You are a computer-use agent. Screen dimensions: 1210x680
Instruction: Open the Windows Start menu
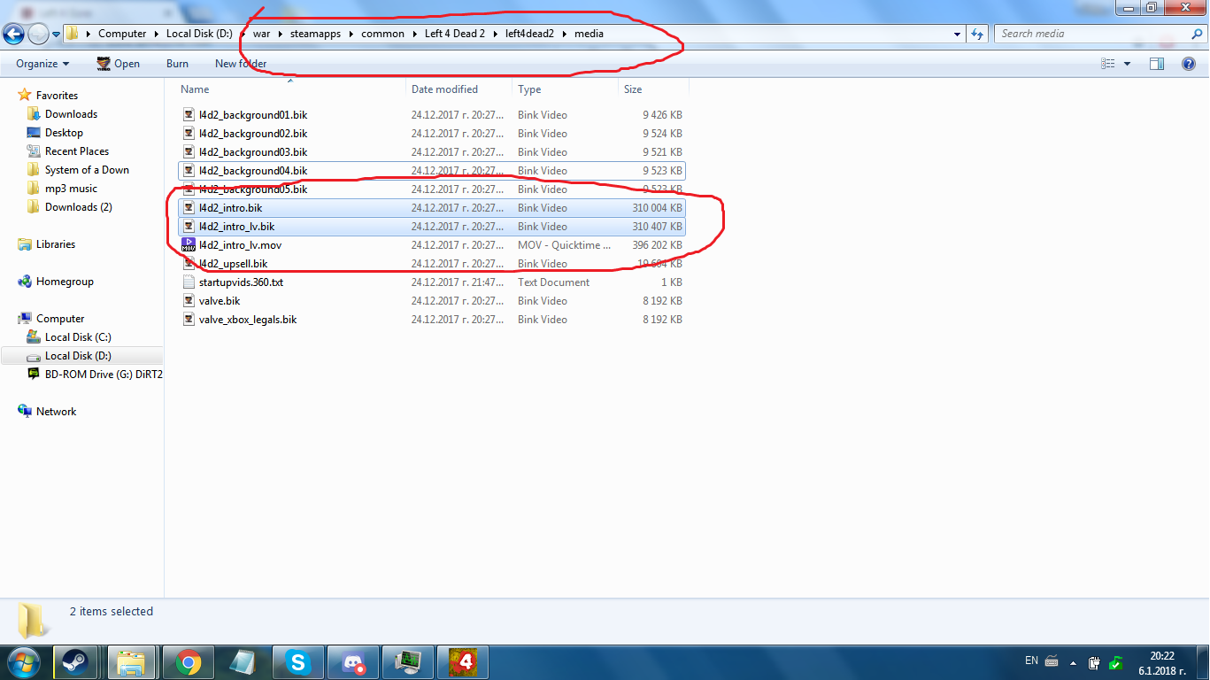[24, 662]
